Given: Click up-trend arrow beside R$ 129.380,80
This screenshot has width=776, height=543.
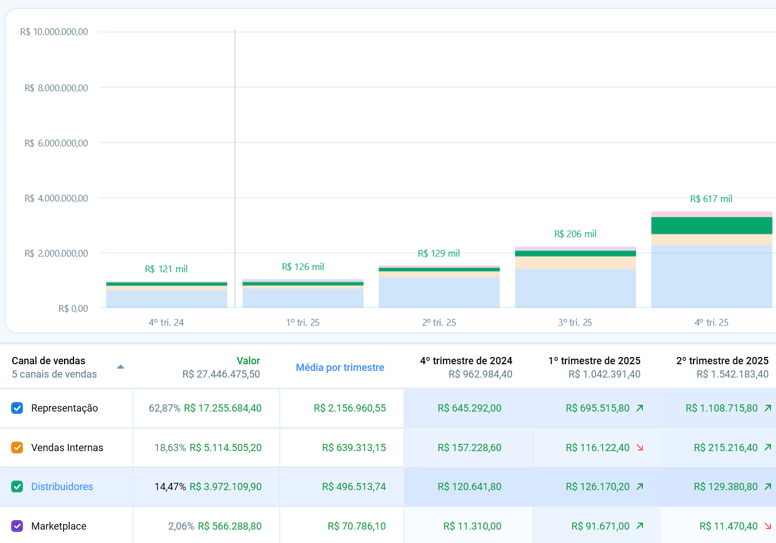Looking at the screenshot, I should 768,487.
